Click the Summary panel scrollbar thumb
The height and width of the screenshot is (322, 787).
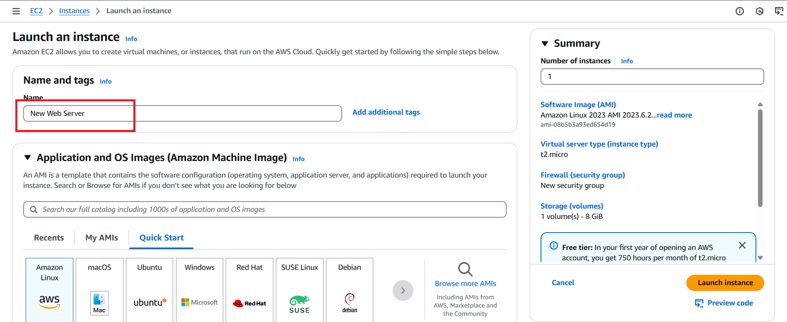[760, 158]
